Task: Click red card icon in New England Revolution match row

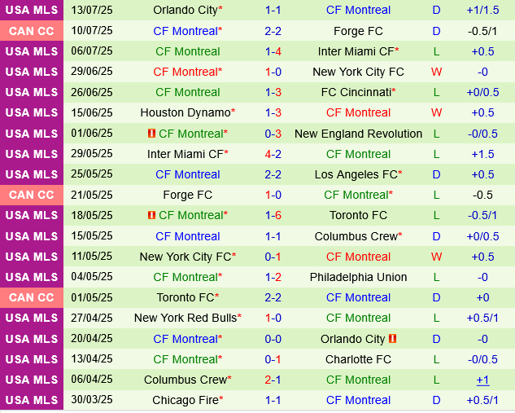Action: pos(151,134)
